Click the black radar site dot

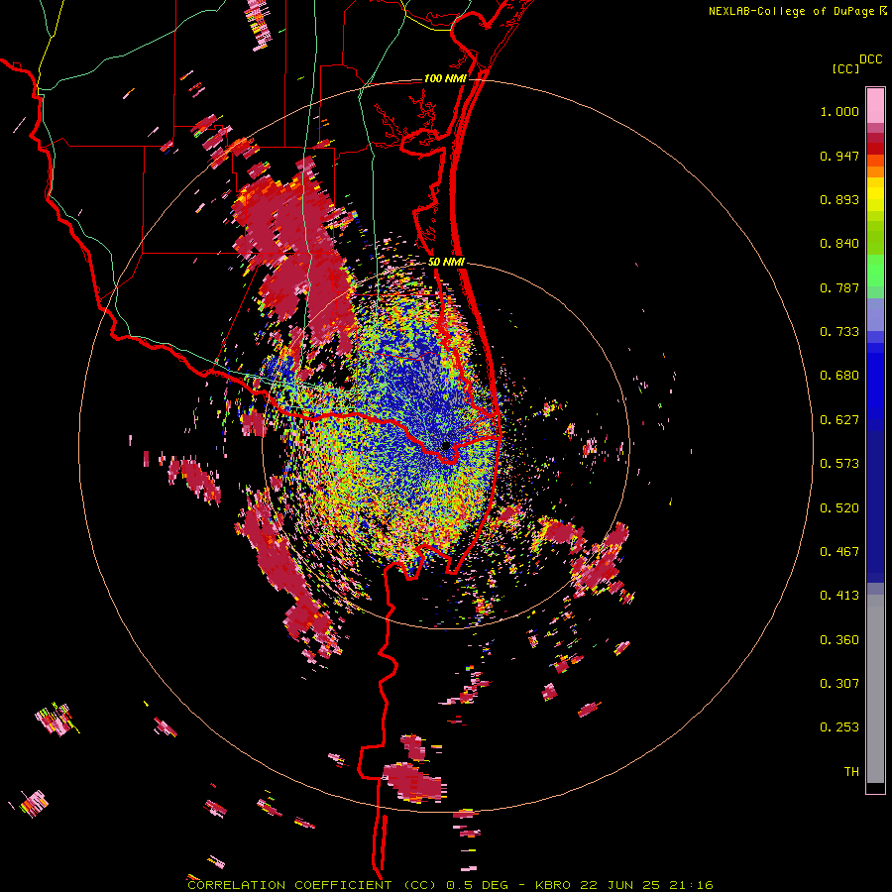446,446
